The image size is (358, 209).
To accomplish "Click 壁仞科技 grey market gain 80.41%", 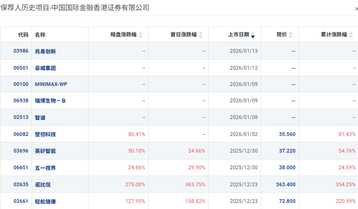I will tap(136, 134).
